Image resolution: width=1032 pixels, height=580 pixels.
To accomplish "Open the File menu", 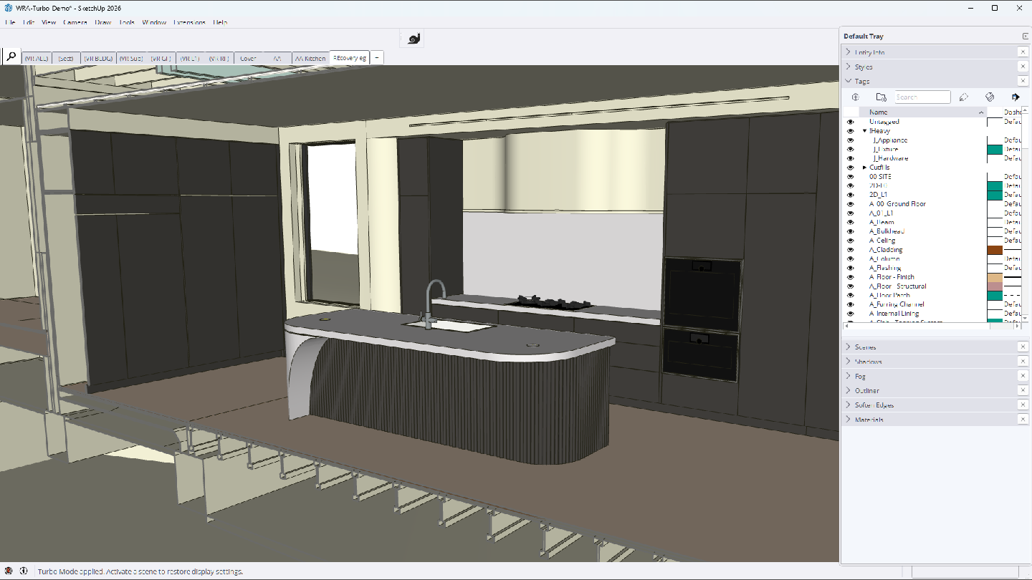I will pos(10,22).
